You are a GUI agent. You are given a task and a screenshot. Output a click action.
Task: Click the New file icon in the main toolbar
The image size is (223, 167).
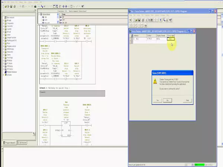[x=3, y=6]
